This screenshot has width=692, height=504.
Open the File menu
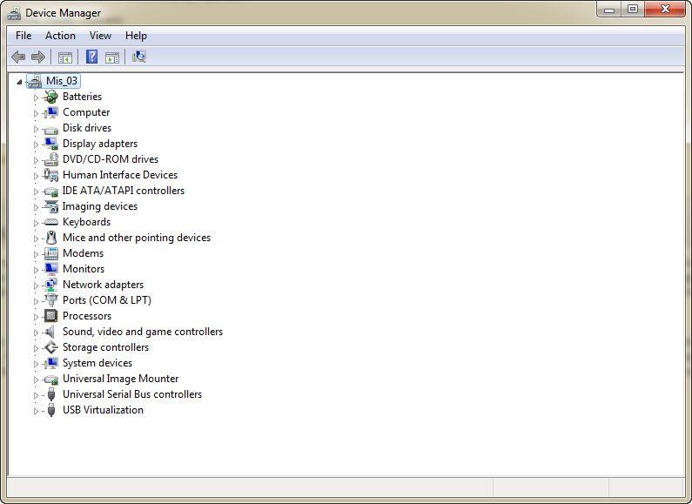24,36
